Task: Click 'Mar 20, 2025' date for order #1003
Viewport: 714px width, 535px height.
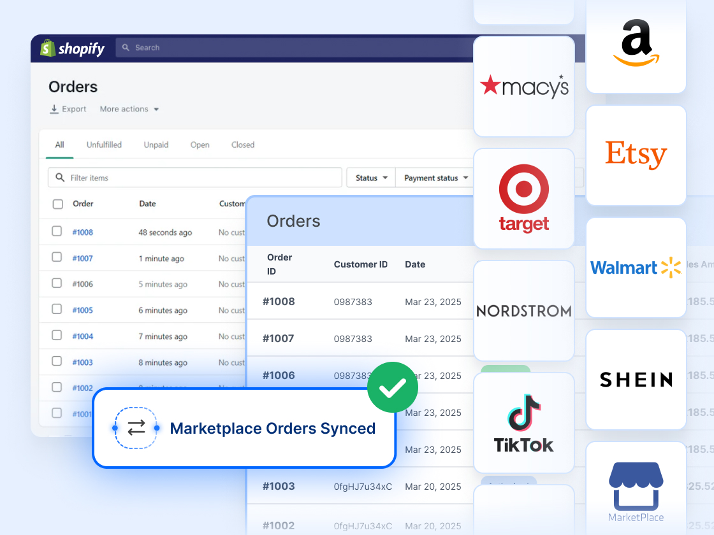Action: (433, 487)
